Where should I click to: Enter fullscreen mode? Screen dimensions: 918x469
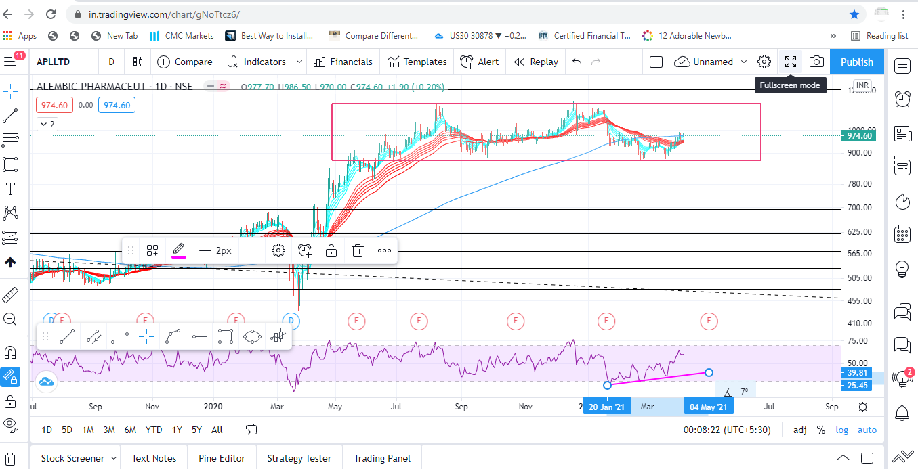pos(791,62)
